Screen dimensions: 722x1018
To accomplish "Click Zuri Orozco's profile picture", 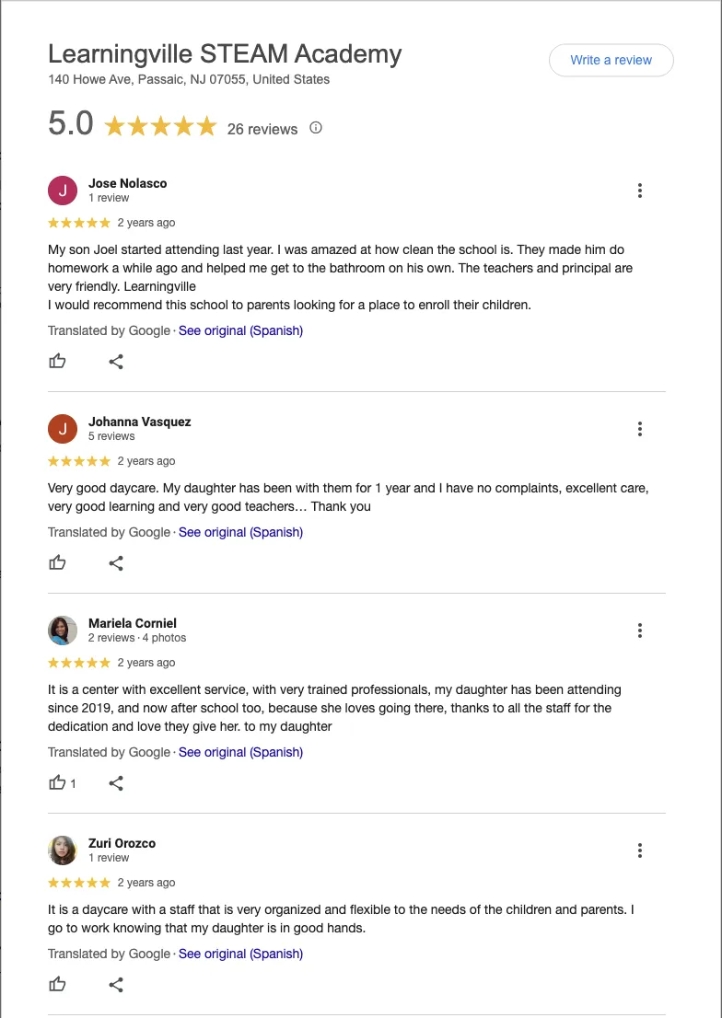I will click(x=63, y=850).
